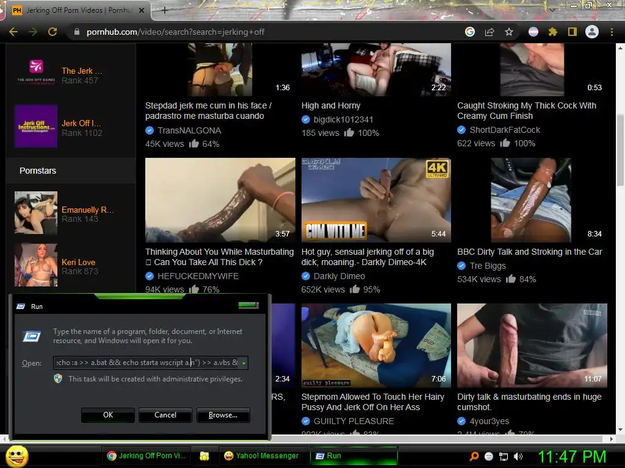View site information via the lock icon
The width and height of the screenshot is (625, 468).
coord(77,32)
